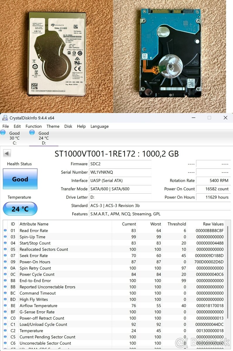Click the Power Cycle Count status dot
233x351 pixels.
[x=5, y=274]
